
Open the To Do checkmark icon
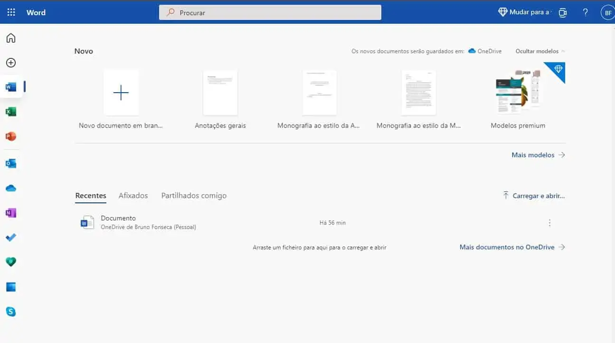(11, 237)
